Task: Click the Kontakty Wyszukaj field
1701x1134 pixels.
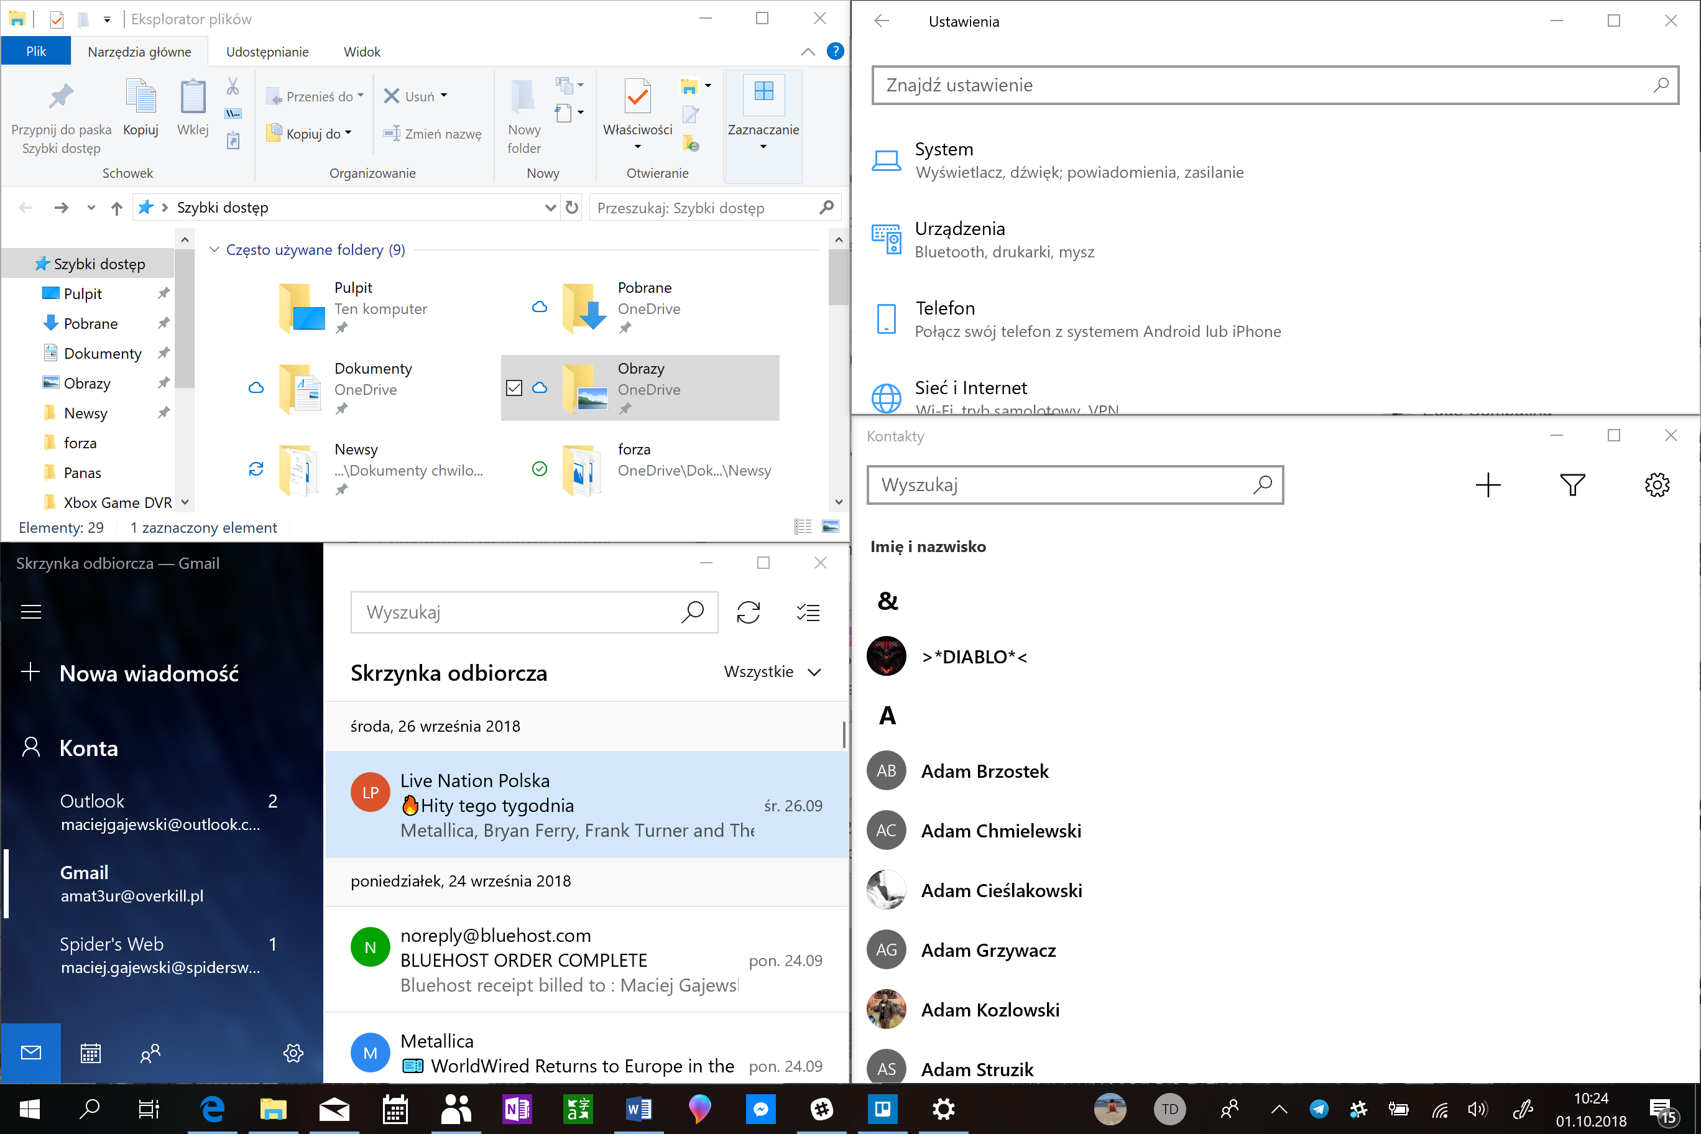Action: [1075, 484]
